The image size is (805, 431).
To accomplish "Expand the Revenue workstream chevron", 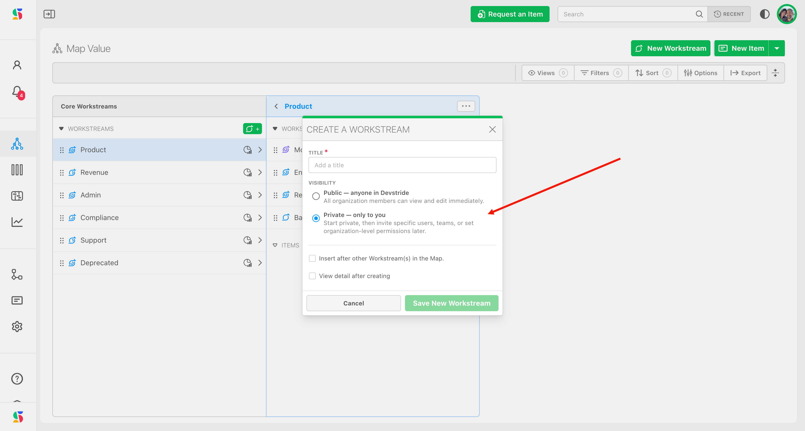I will point(260,172).
